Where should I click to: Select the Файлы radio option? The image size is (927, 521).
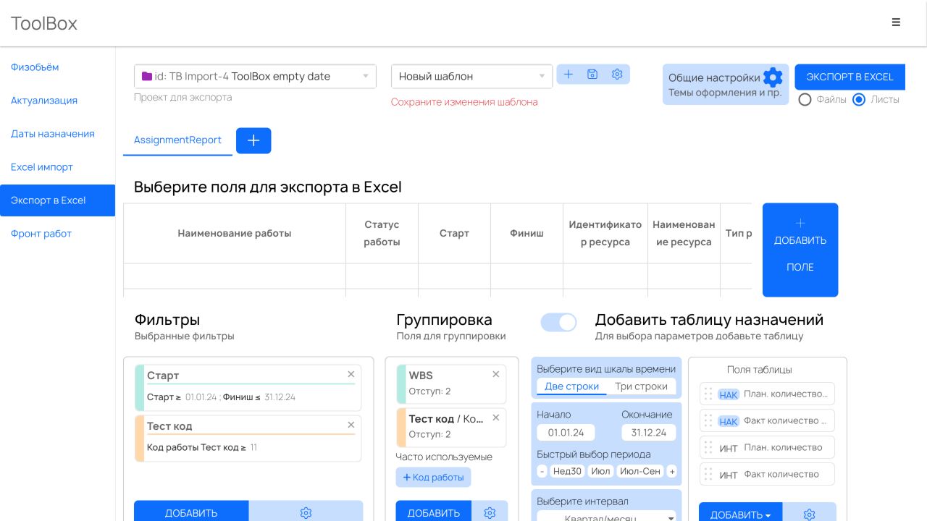[805, 100]
